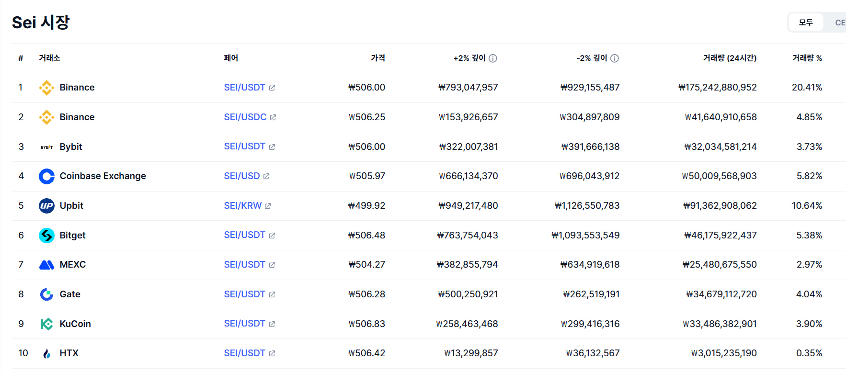Open Bybit SEI/USDT pair link
The width and height of the screenshot is (846, 372).
244,147
